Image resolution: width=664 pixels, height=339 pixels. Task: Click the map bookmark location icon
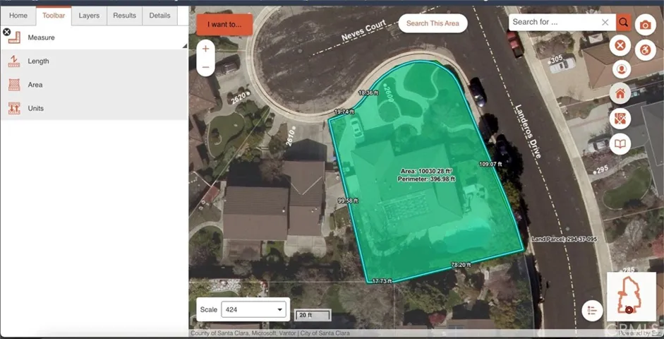pos(620,119)
